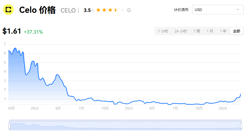Select the 全部 time range tab
The width and height of the screenshot is (244, 134).
click(x=237, y=31)
